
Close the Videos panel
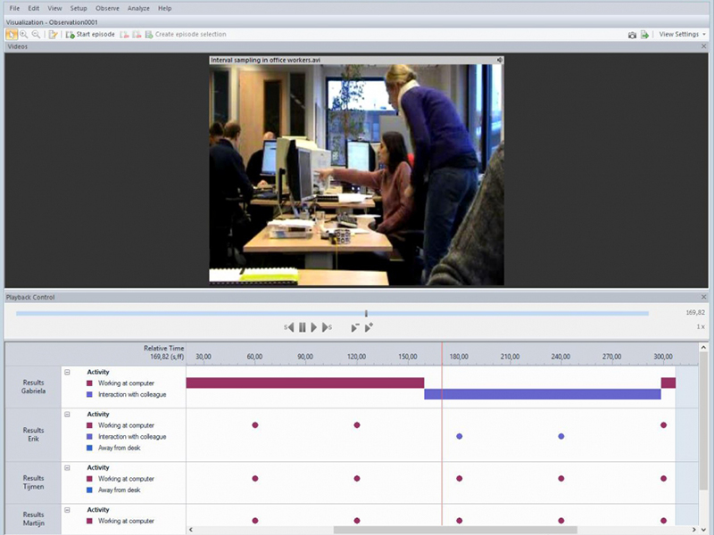703,45
